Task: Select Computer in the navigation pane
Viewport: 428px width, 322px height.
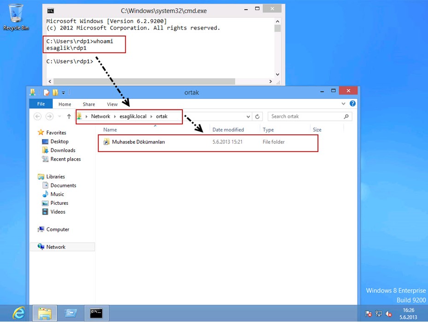Action: [x=58, y=229]
